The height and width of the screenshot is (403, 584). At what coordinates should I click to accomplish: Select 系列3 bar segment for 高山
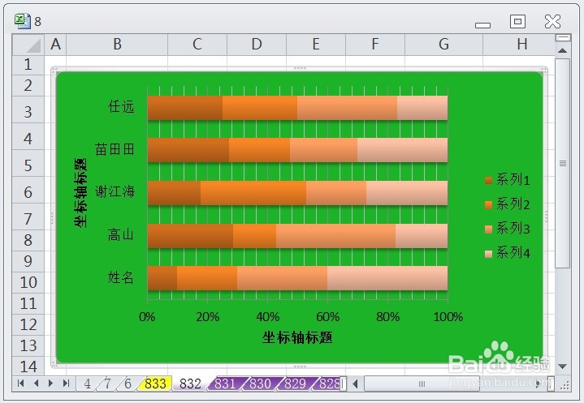(x=336, y=236)
